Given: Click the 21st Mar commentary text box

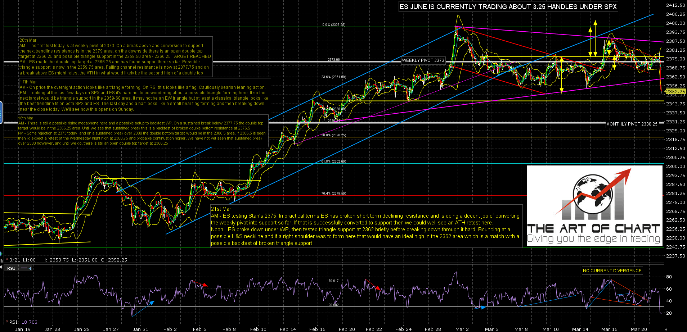Looking at the screenshot, I should [365, 226].
